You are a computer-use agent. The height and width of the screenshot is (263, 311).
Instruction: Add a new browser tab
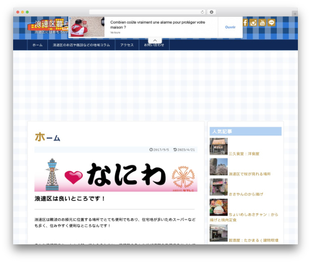point(295,14)
